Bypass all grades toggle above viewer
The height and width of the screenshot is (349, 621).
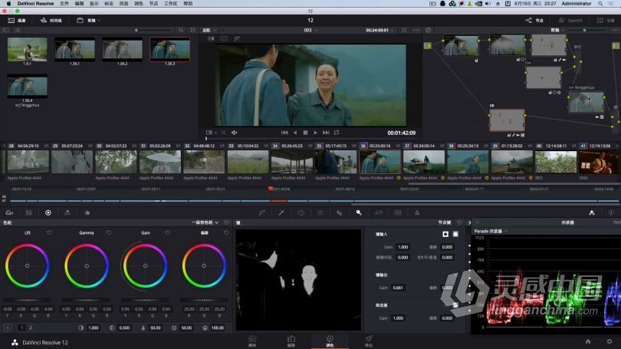point(428,30)
